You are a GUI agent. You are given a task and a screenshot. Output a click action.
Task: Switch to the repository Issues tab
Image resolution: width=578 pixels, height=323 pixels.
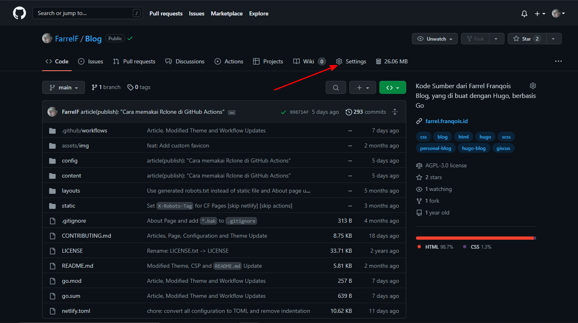click(90, 61)
